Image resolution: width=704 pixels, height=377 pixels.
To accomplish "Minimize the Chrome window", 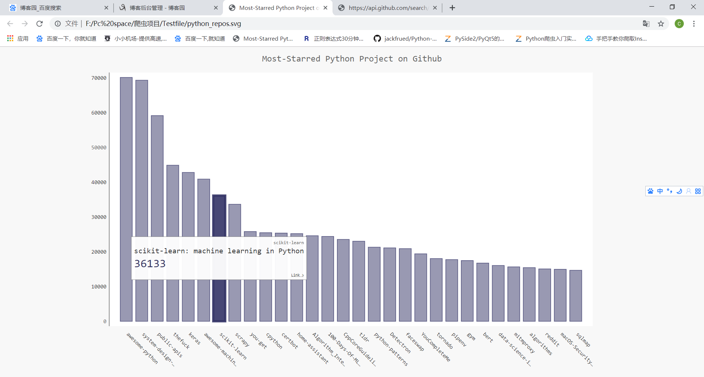I will 652,7.
